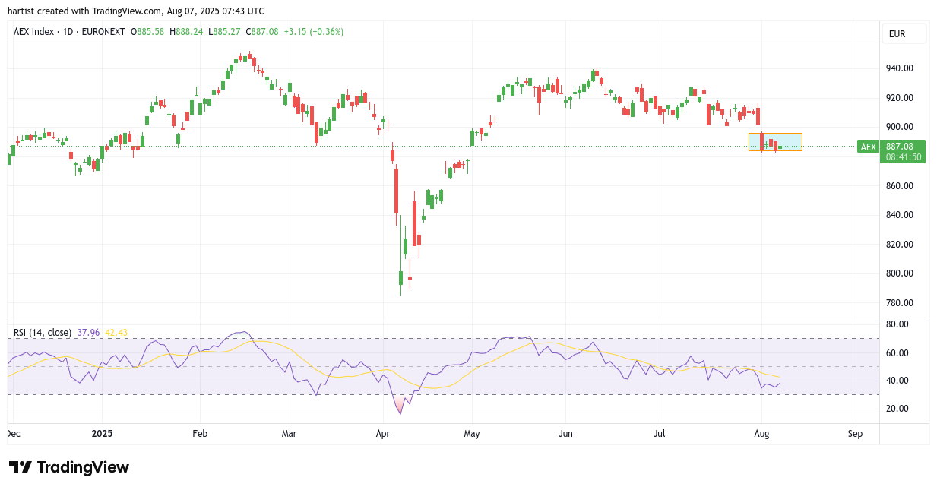Click the Feb label on time axis
937x490 pixels.
pyautogui.click(x=200, y=434)
